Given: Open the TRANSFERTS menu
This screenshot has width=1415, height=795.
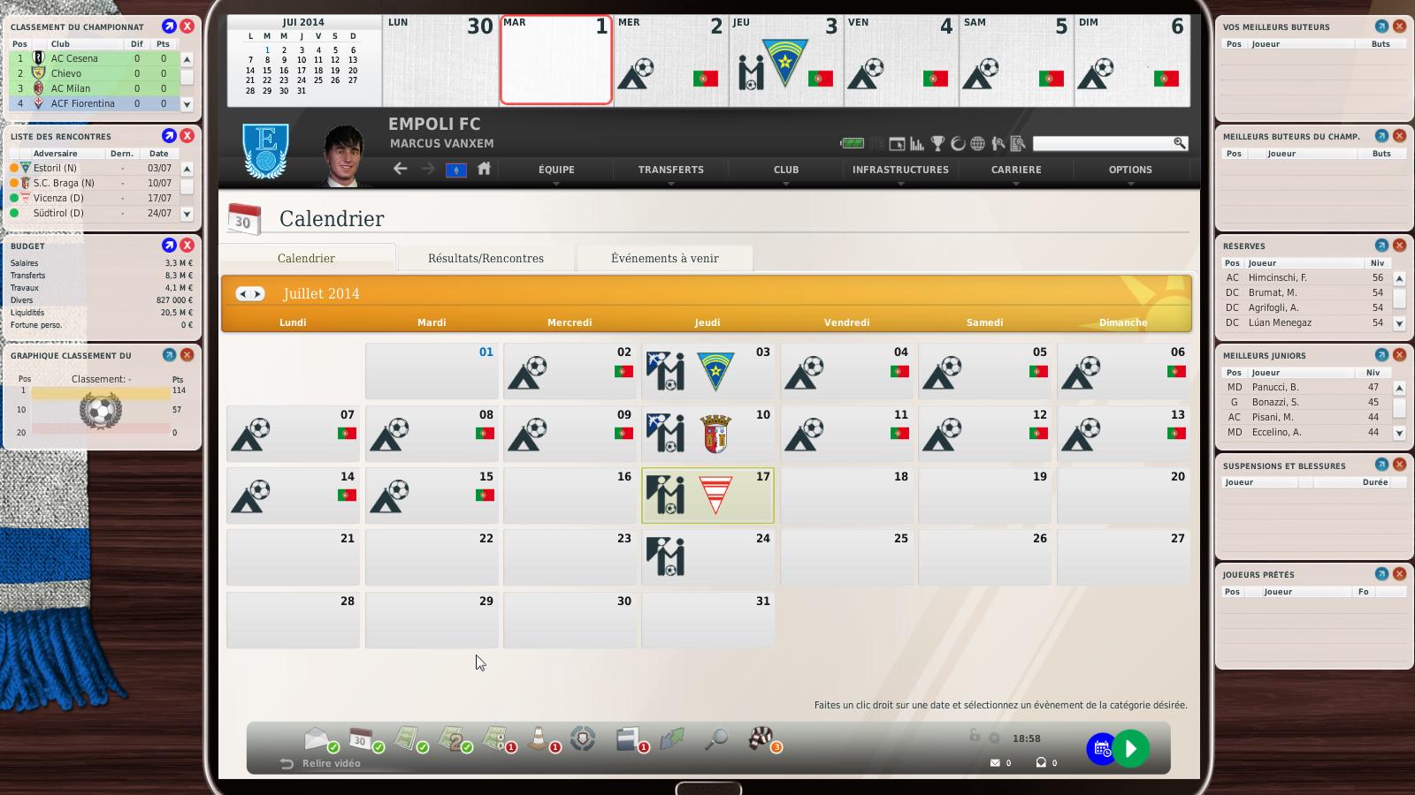Looking at the screenshot, I should [671, 170].
